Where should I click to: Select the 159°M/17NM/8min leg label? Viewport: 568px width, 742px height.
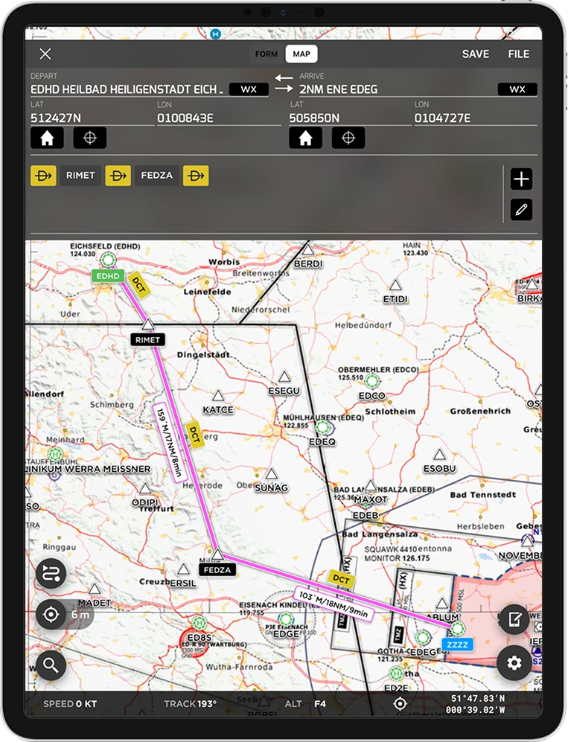(x=169, y=443)
